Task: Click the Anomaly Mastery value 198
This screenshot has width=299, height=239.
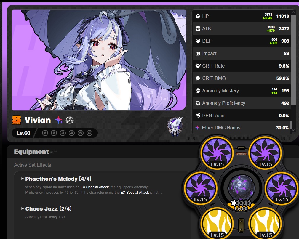Action: click(x=285, y=91)
